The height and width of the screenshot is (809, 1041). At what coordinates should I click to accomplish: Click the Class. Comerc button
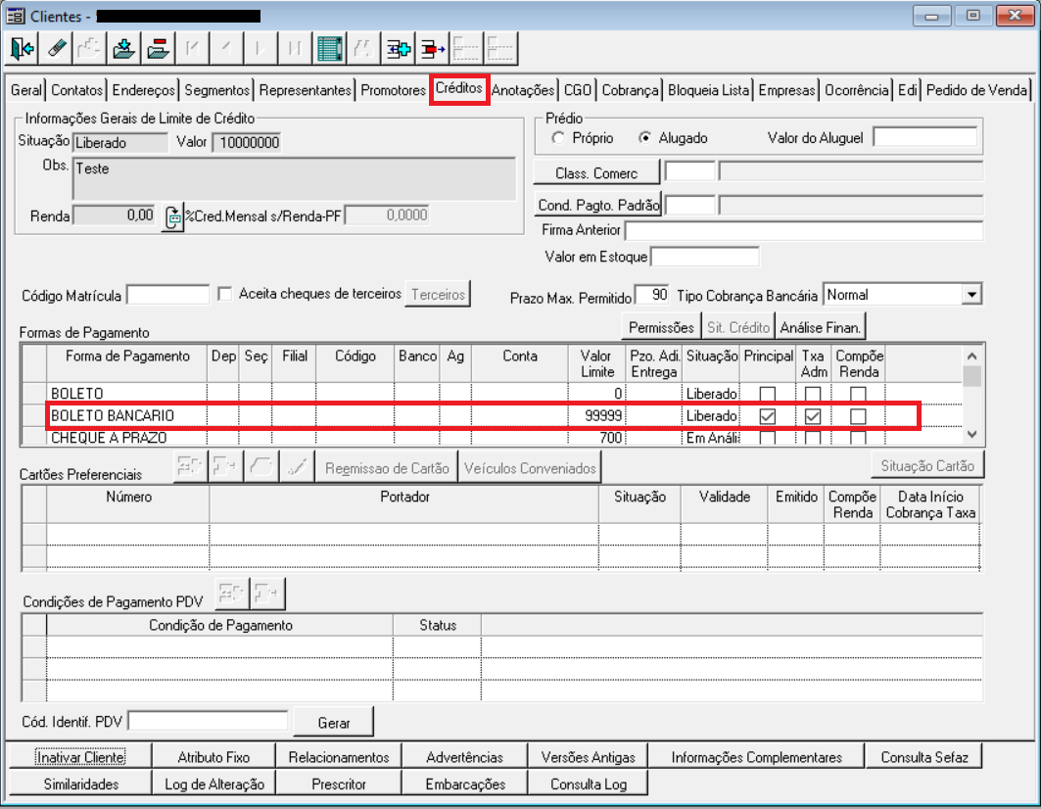(596, 172)
